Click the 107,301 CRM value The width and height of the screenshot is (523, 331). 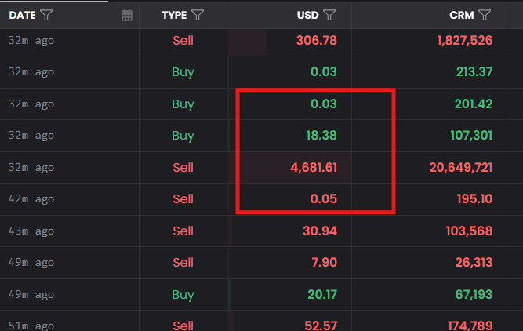click(471, 136)
